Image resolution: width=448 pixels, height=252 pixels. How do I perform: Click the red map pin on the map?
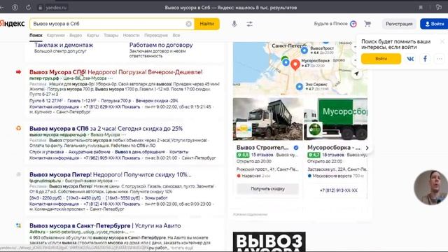[295, 64]
